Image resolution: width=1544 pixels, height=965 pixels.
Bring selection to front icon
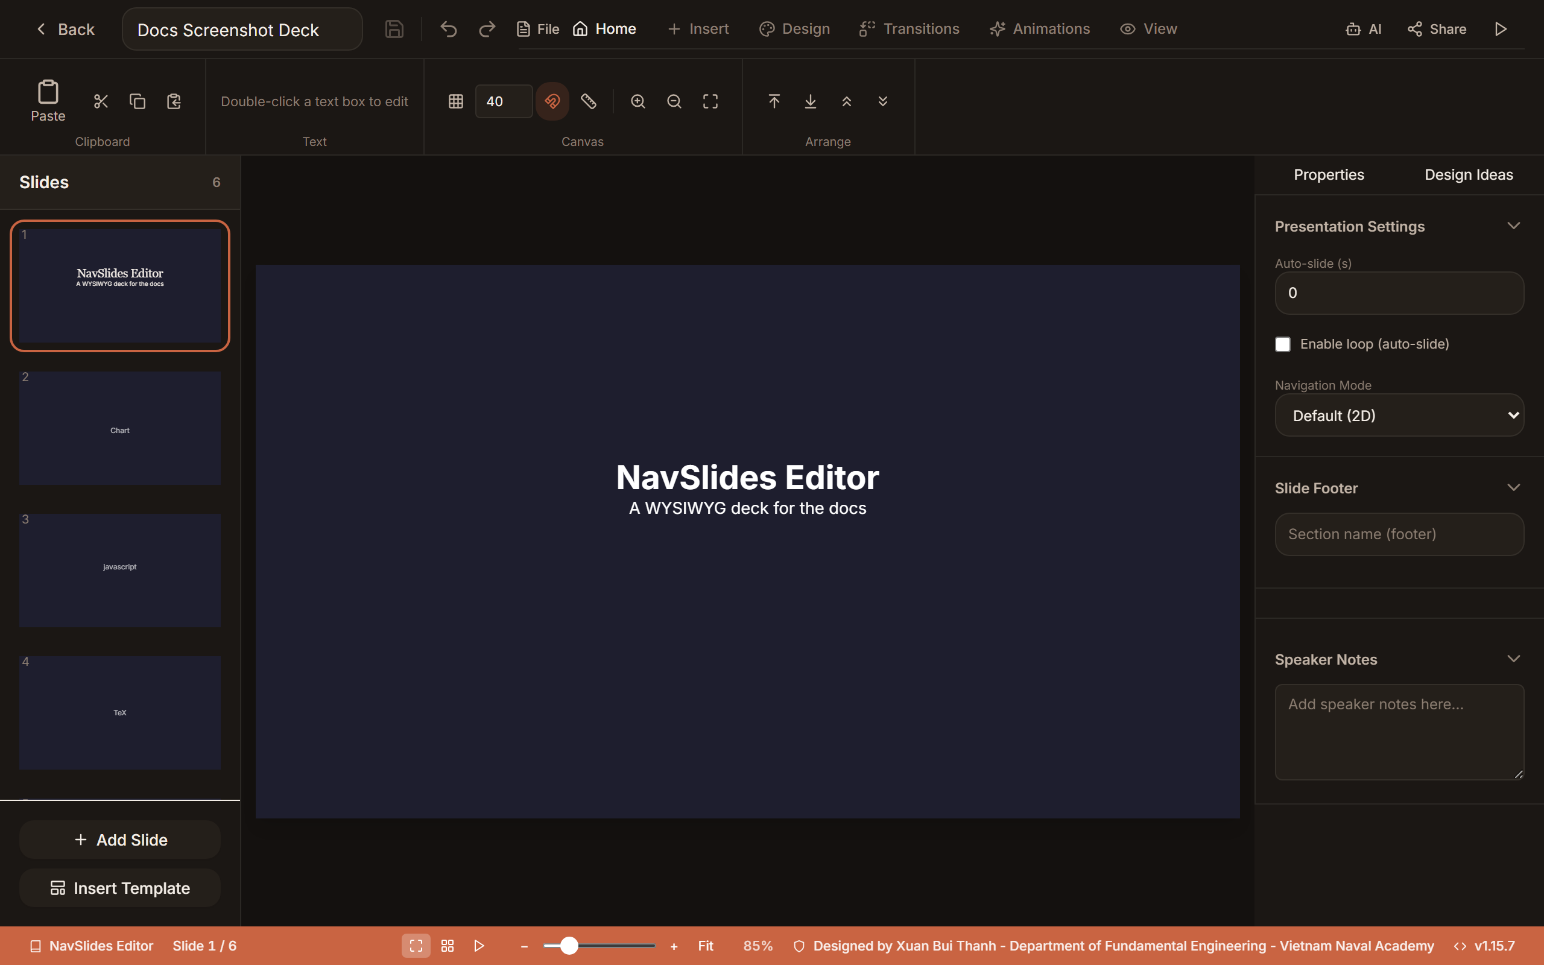click(774, 101)
